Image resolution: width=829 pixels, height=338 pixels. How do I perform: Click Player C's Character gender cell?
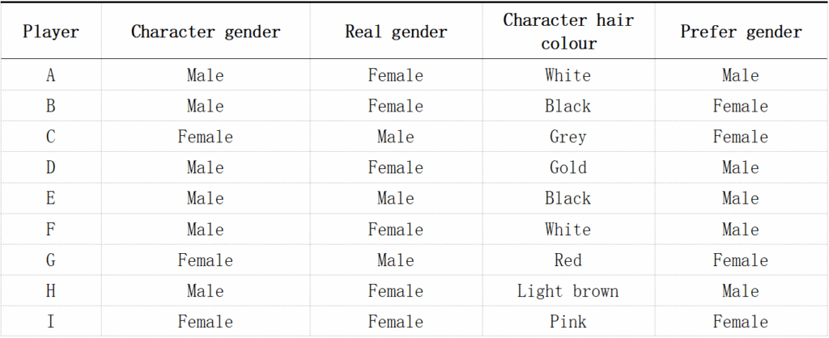[206, 137]
